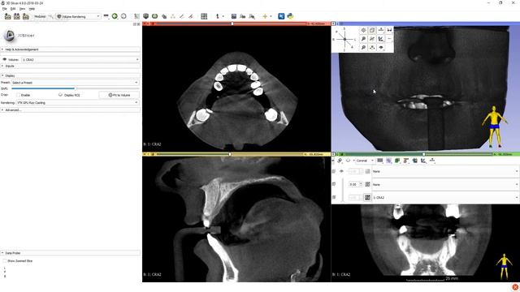Image resolution: width=520 pixels, height=292 pixels.
Task: Open the foreground layer None dropdown
Action: click(x=445, y=184)
